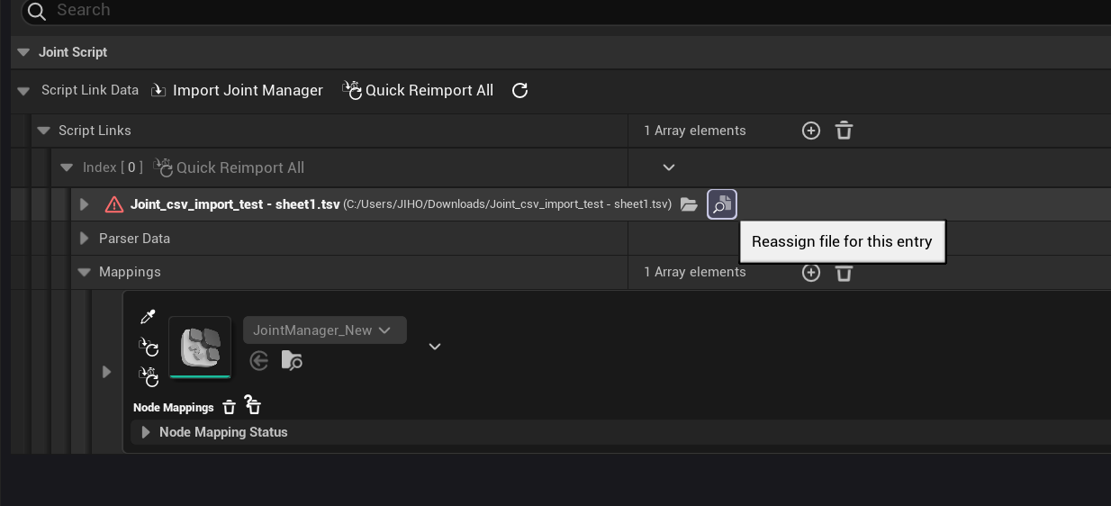Click the Reassign file for this entry icon

[722, 204]
